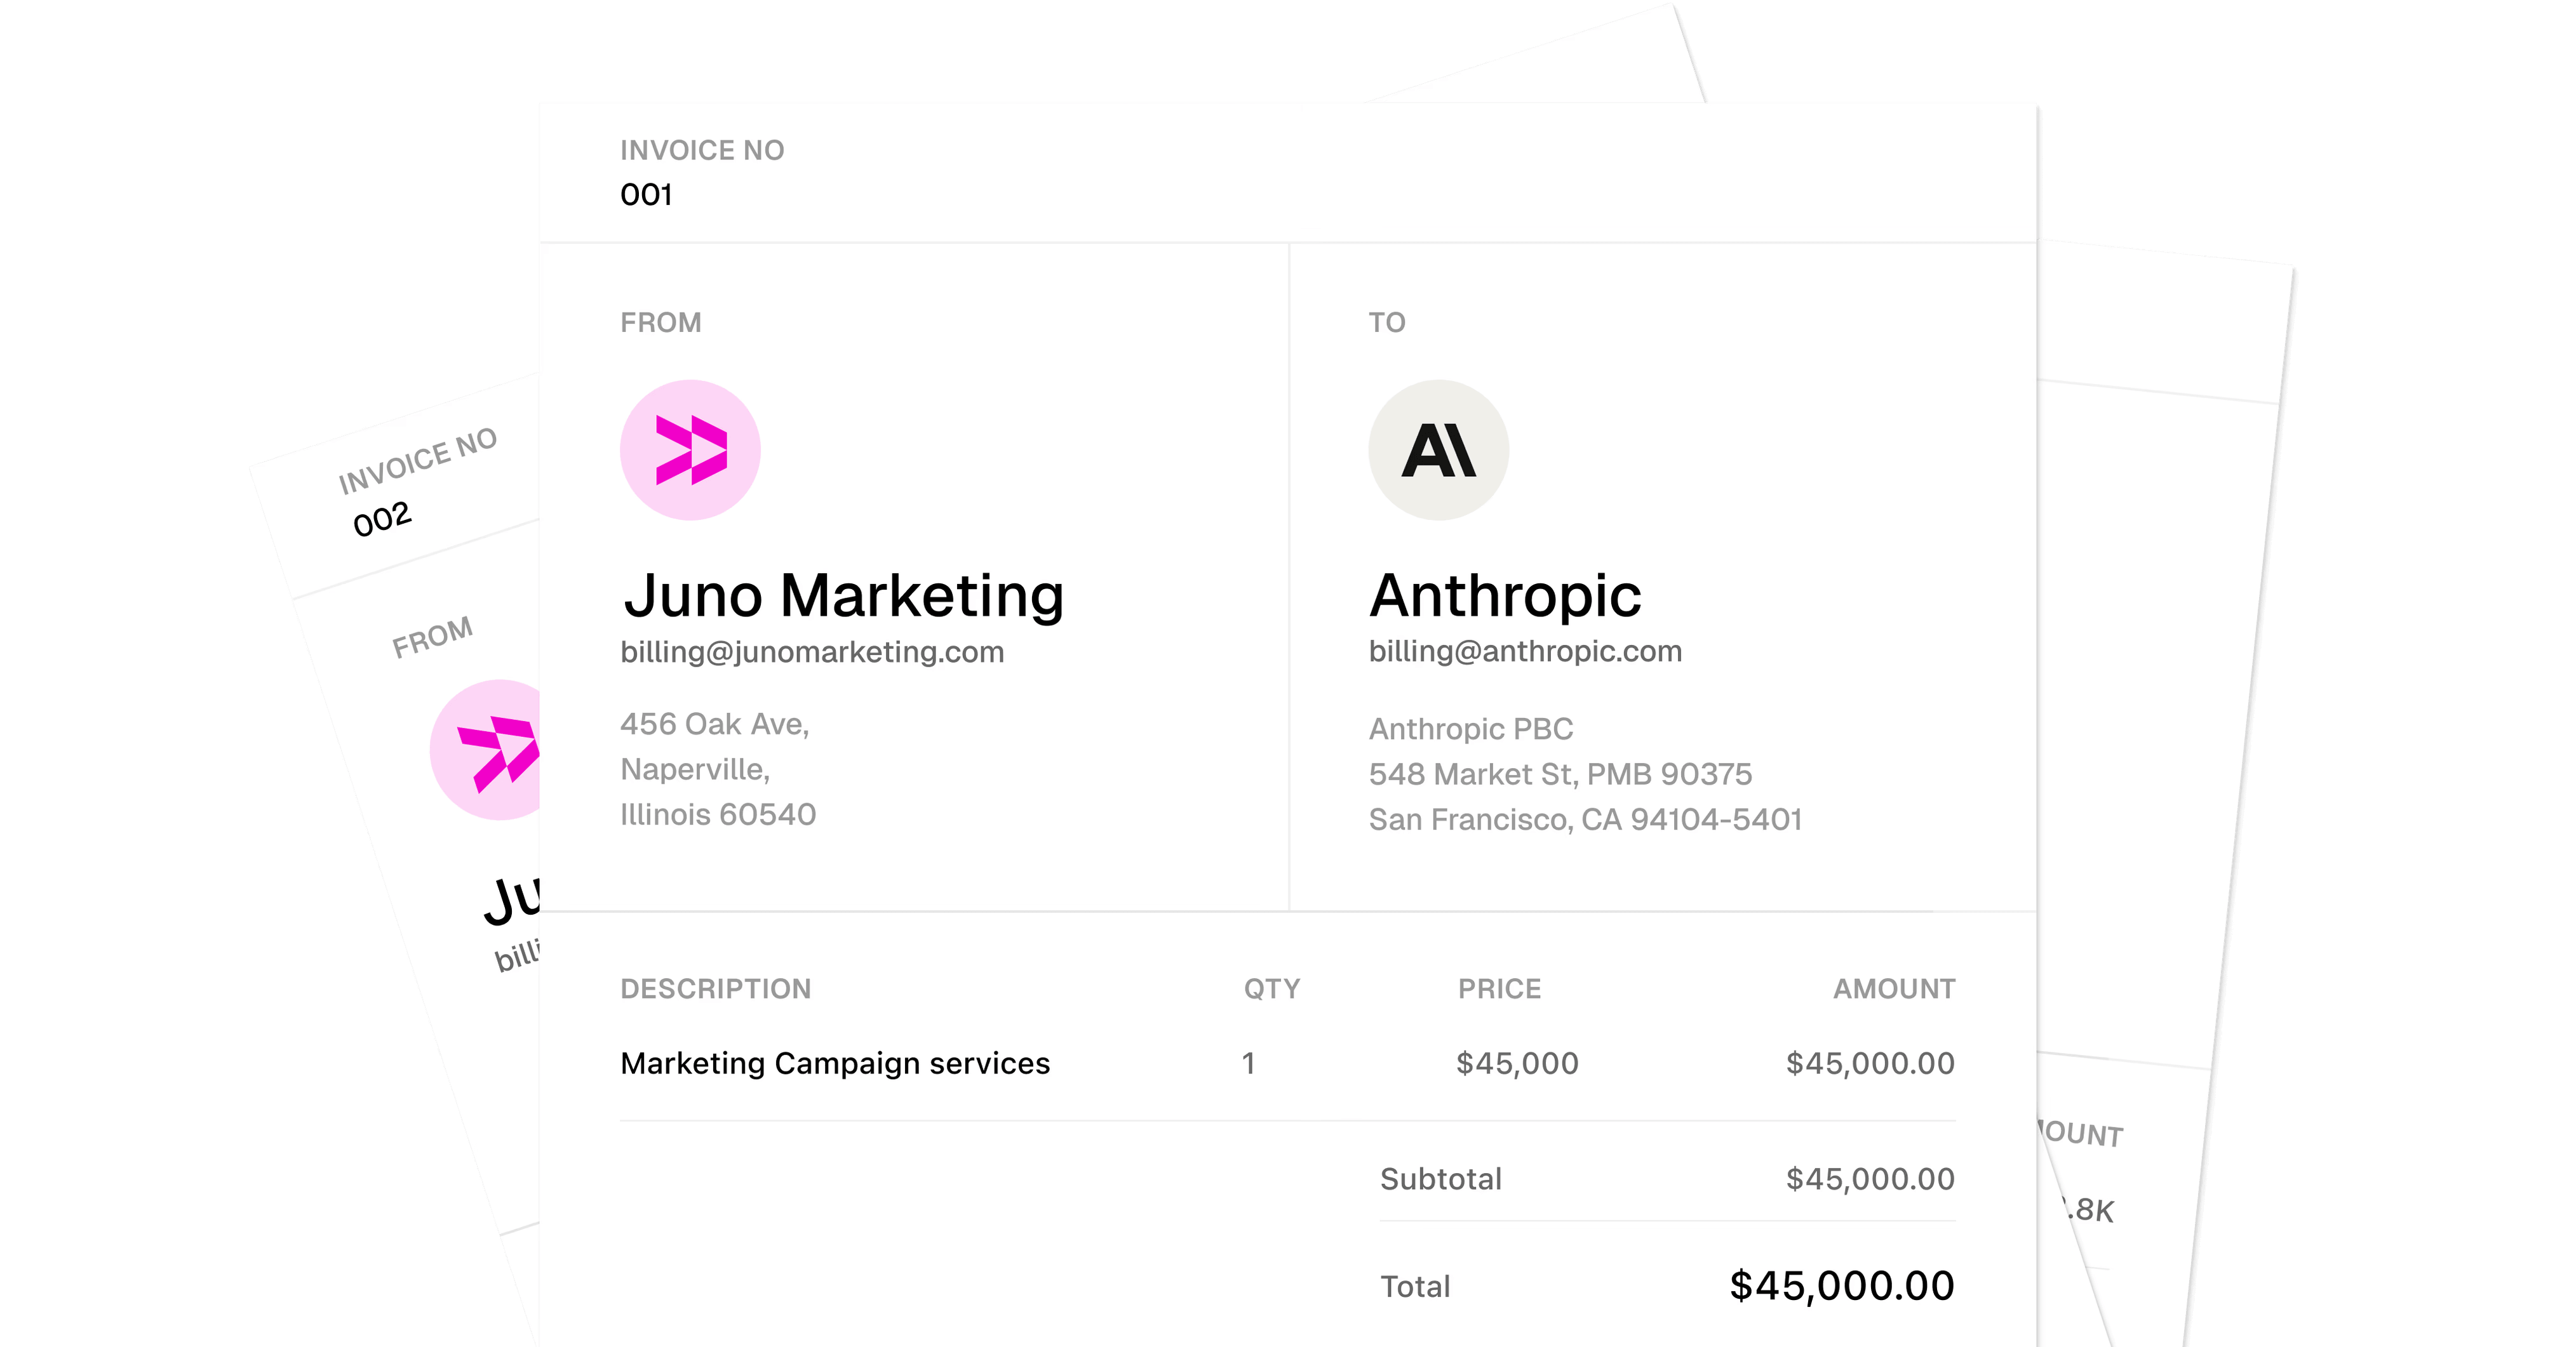Click the DESCRIPTION column header
This screenshot has width=2576, height=1347.
pos(716,988)
